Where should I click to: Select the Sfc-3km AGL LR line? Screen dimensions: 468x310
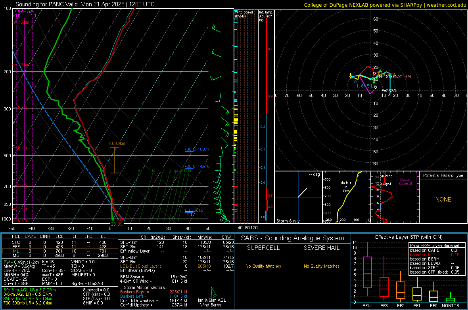[x=30, y=290]
